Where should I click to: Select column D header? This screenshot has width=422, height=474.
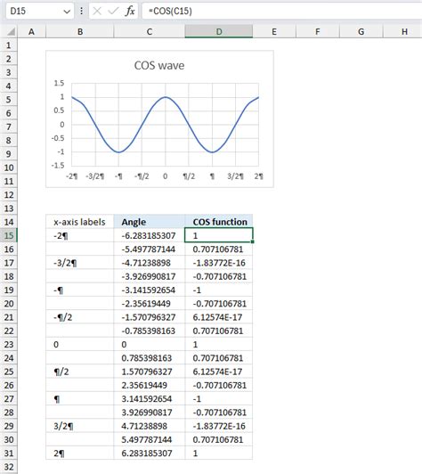point(219,31)
